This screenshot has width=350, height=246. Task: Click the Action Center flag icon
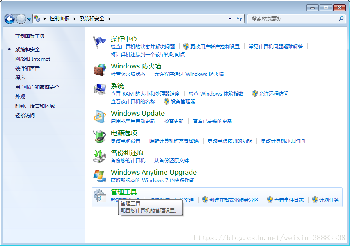(99, 42)
